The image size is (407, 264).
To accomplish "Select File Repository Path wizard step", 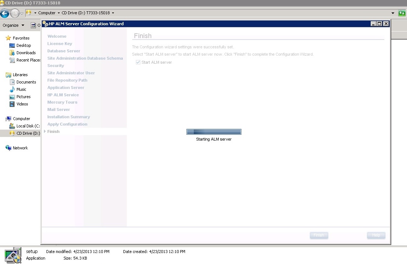I will 67,80.
